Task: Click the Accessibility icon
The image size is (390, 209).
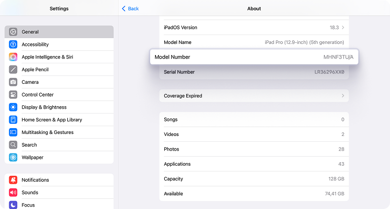Action: tap(13, 44)
